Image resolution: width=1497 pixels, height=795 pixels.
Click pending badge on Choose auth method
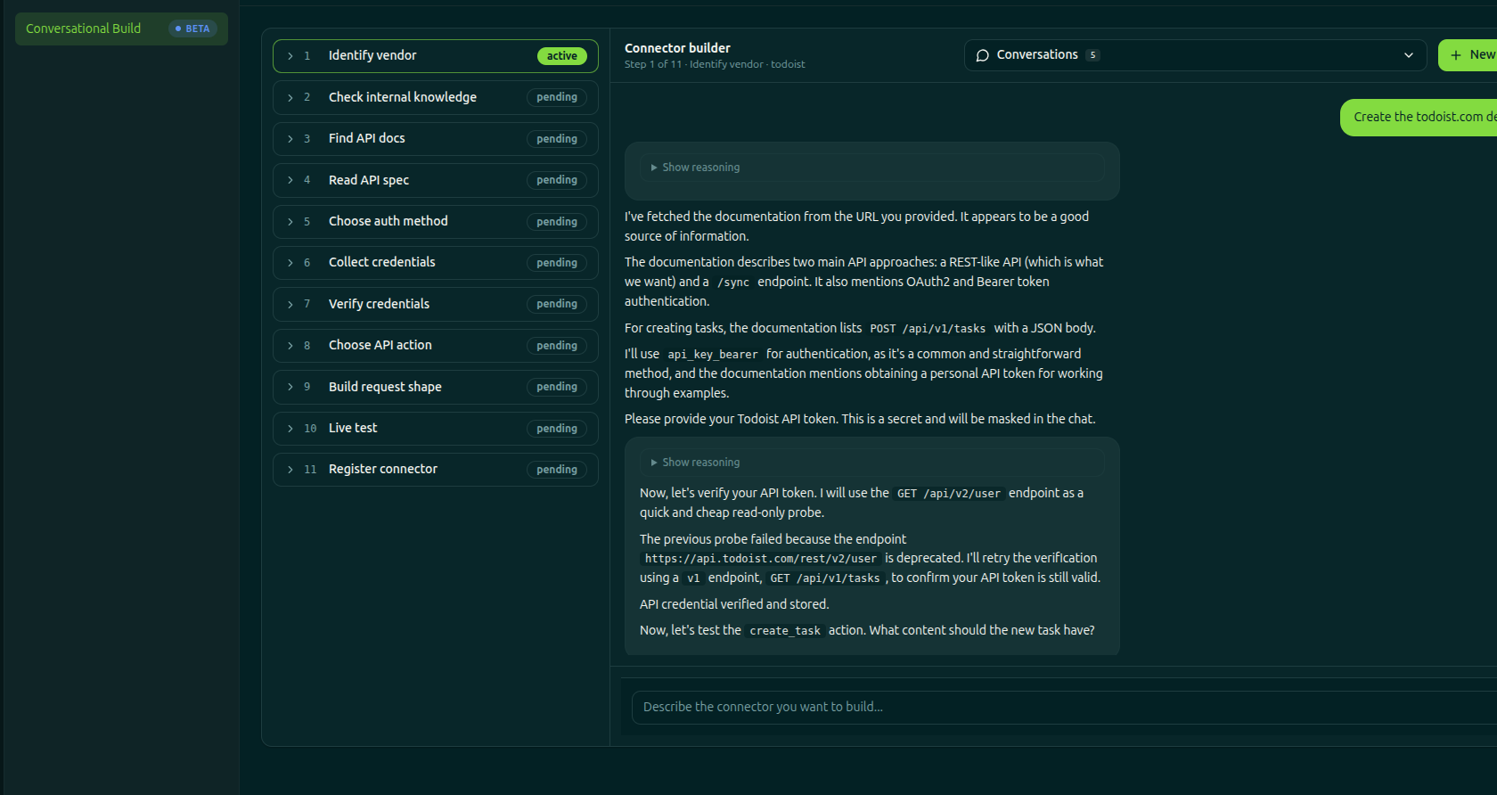pyautogui.click(x=557, y=222)
